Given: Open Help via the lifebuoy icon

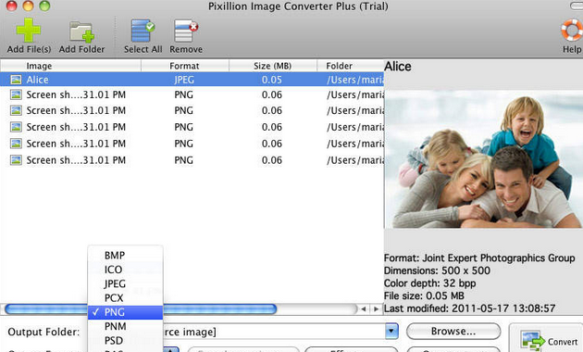Looking at the screenshot, I should pos(572,30).
